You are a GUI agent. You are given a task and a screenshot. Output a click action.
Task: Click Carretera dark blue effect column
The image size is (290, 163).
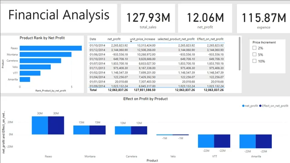pyautogui.click(x=139, y=130)
